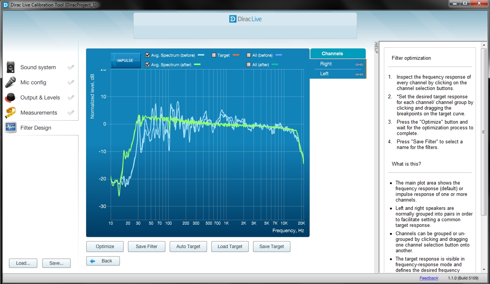Click the purple All (before) swatch
This screenshot has height=284, width=490.
pos(279,55)
